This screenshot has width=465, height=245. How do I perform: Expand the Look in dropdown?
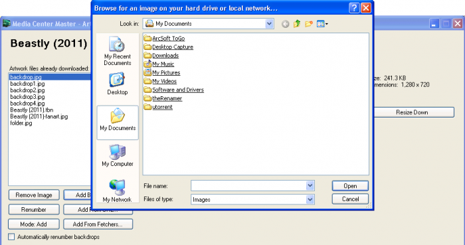tap(269, 24)
